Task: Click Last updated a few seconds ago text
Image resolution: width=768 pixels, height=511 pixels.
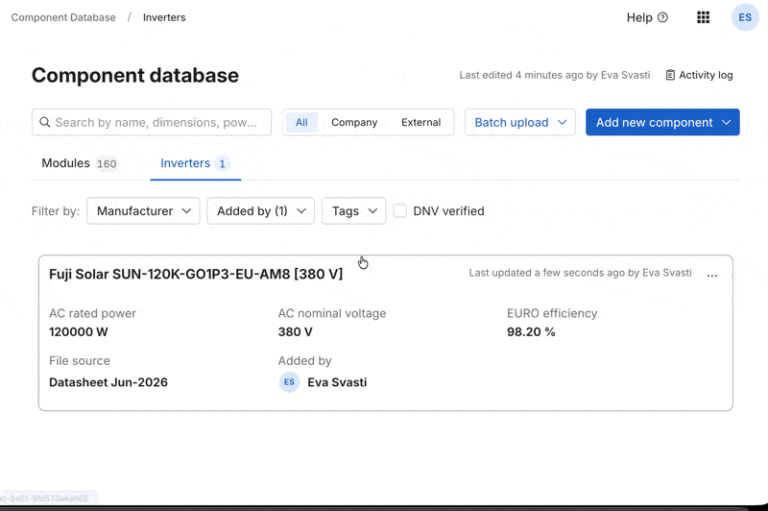Action: (x=581, y=273)
